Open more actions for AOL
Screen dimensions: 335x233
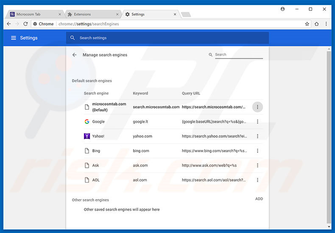coord(257,180)
